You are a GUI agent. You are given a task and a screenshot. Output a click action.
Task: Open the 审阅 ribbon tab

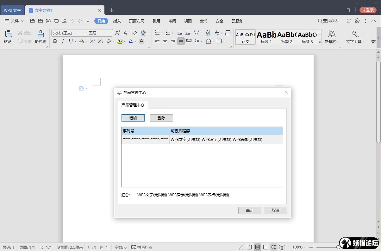point(172,21)
